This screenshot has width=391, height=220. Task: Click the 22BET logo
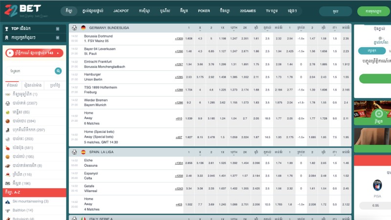(x=23, y=10)
